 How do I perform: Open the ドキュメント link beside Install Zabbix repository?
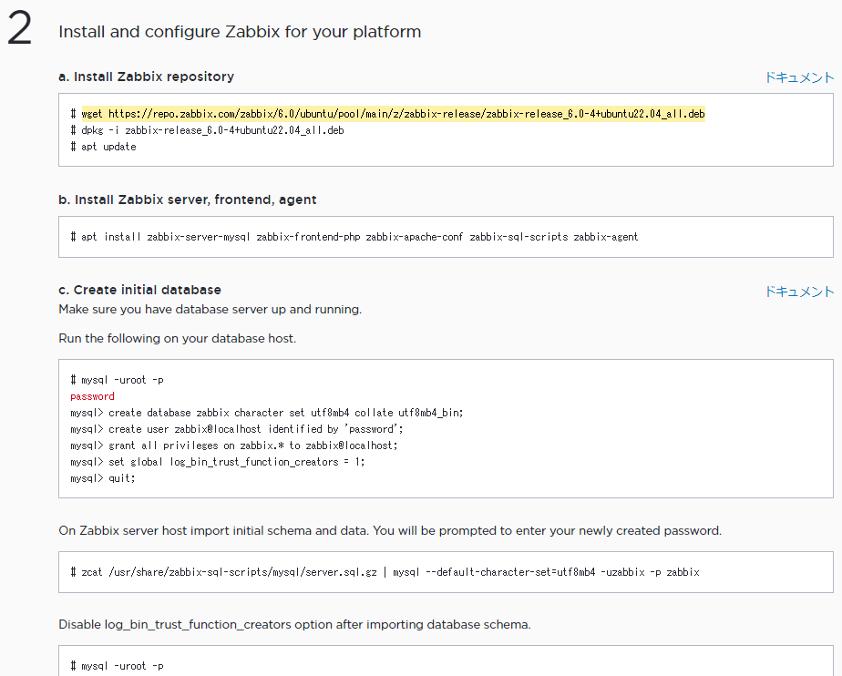point(799,77)
